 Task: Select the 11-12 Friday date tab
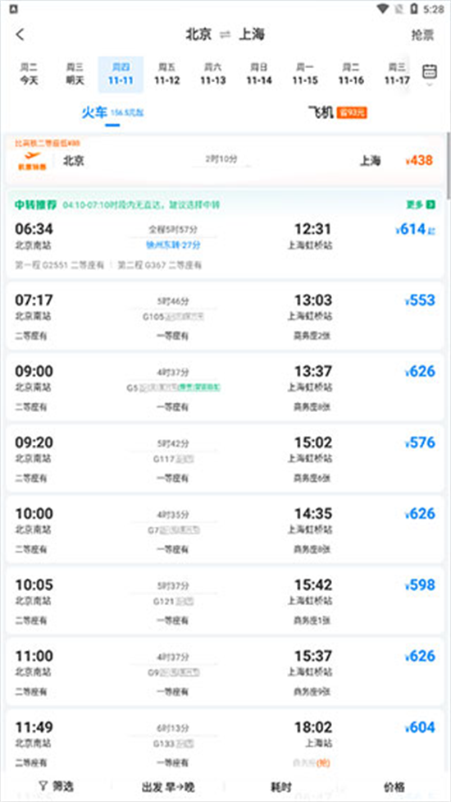point(167,74)
